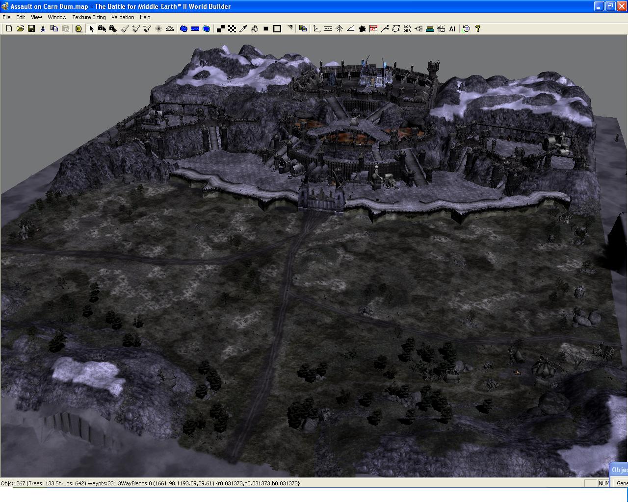Open the Edit menu

[x=21, y=17]
